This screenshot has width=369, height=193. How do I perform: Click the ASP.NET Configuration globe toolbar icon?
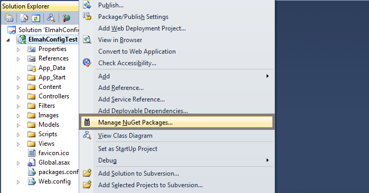[67, 18]
